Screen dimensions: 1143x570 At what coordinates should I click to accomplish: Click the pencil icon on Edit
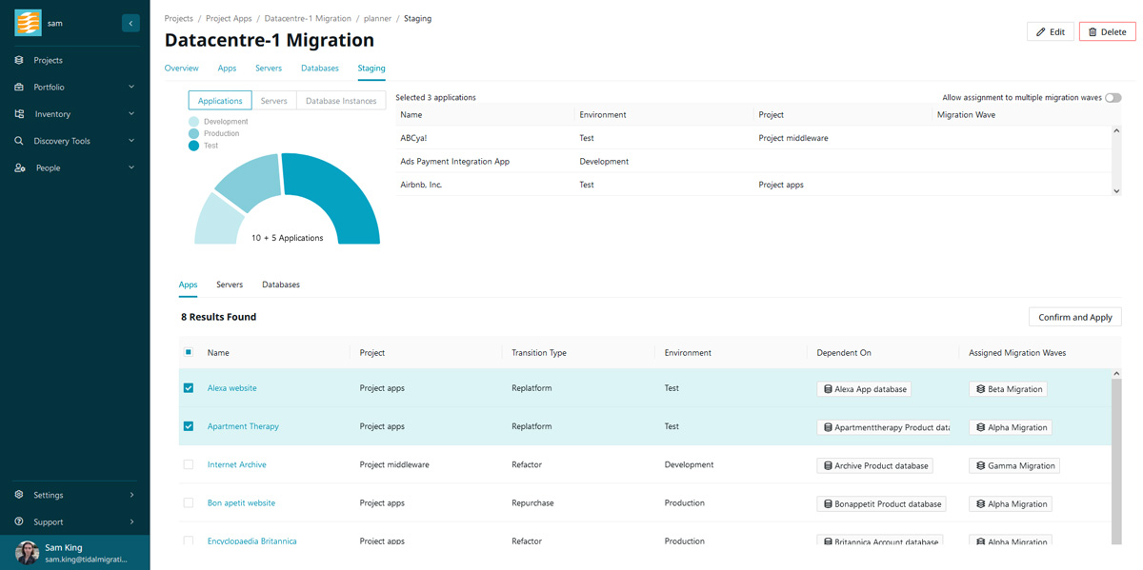tap(1041, 32)
